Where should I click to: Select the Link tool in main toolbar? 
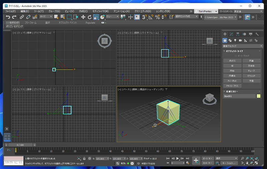pyautogui.click(x=22, y=17)
